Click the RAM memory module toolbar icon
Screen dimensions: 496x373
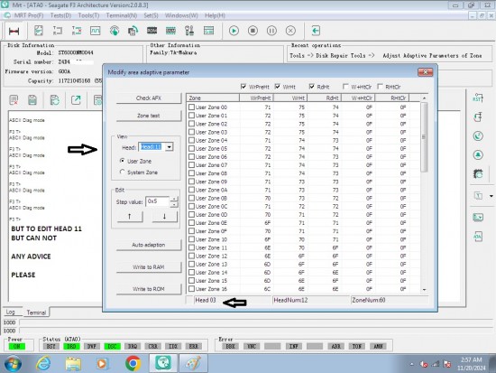[170, 31]
